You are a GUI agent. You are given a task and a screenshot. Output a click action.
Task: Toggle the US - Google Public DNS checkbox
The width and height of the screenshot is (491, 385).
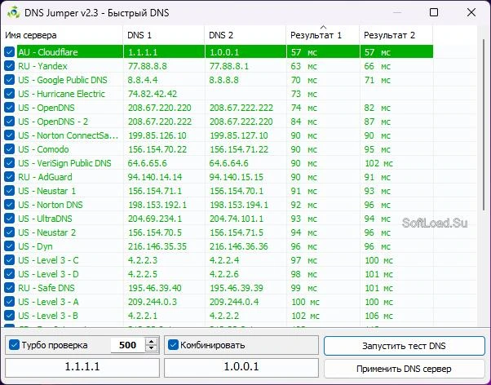[10, 80]
